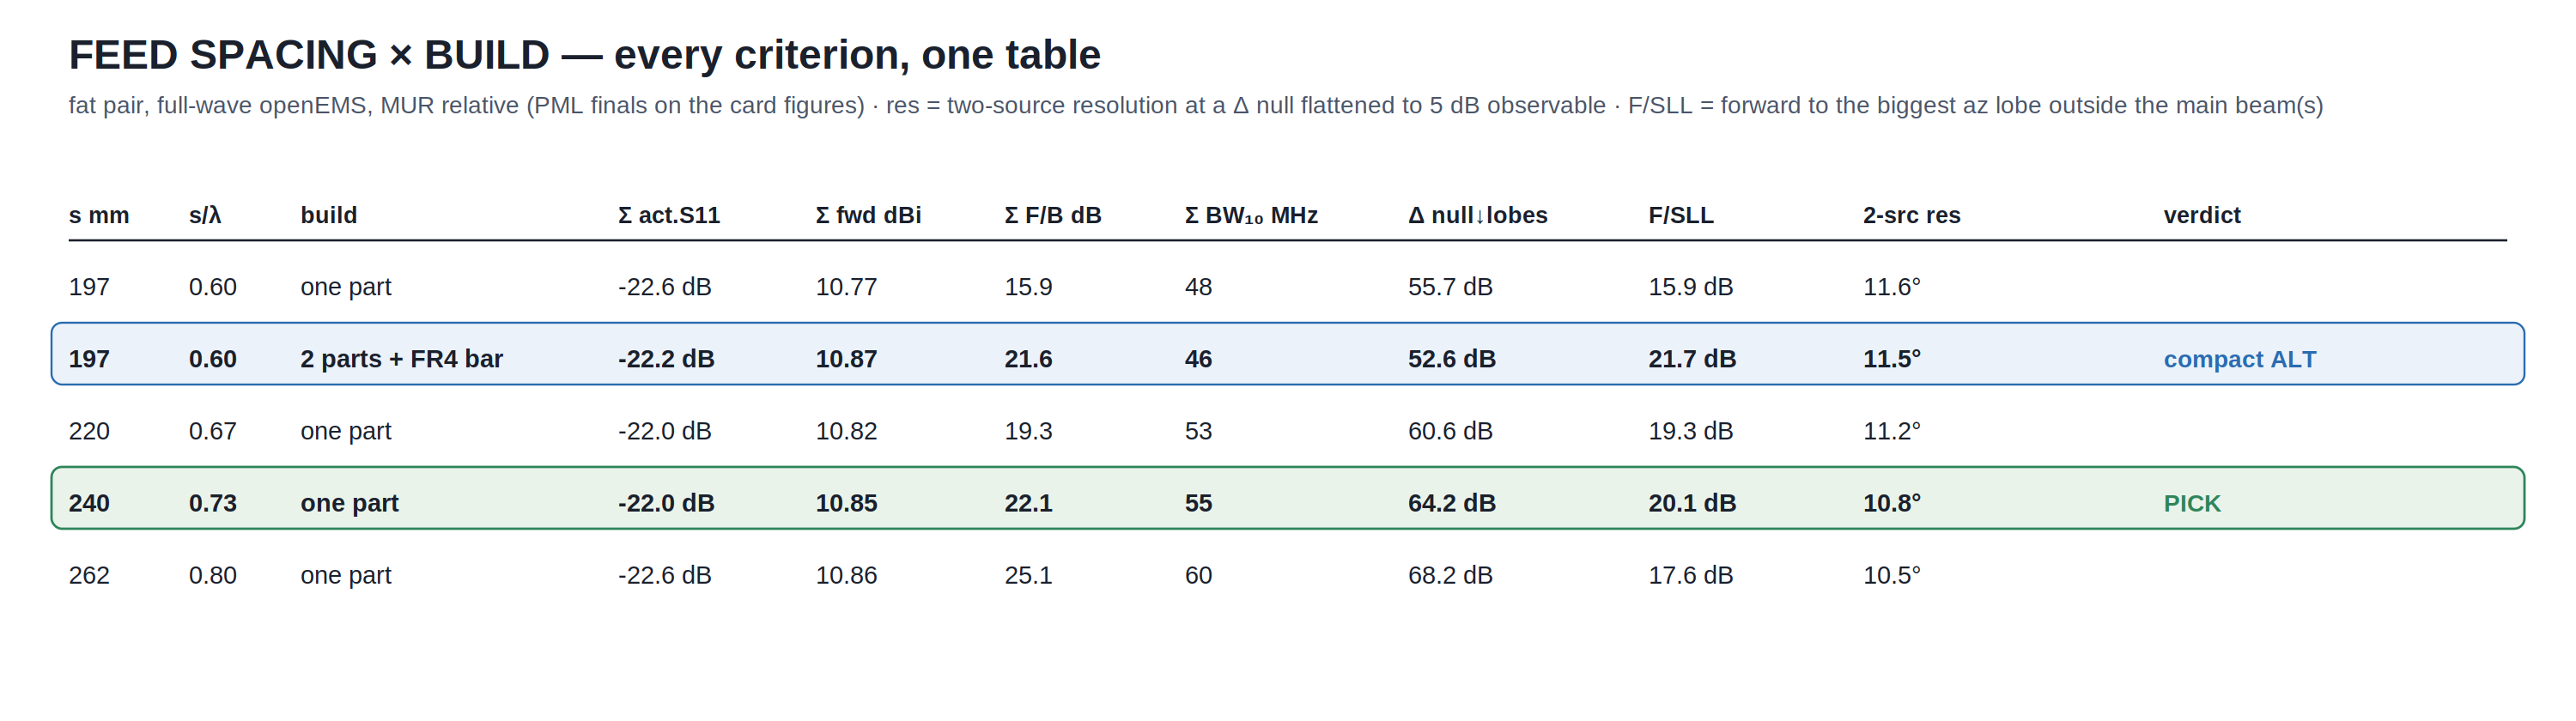Click the '2-src res' column header
2576x721 pixels.
(1911, 215)
